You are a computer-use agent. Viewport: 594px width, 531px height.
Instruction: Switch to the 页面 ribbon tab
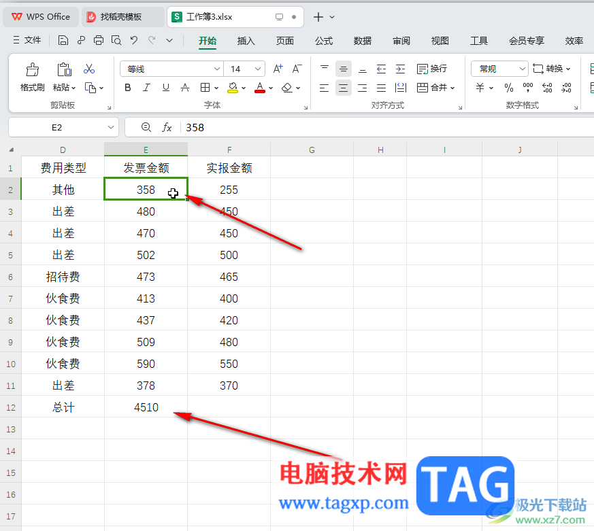coord(285,41)
